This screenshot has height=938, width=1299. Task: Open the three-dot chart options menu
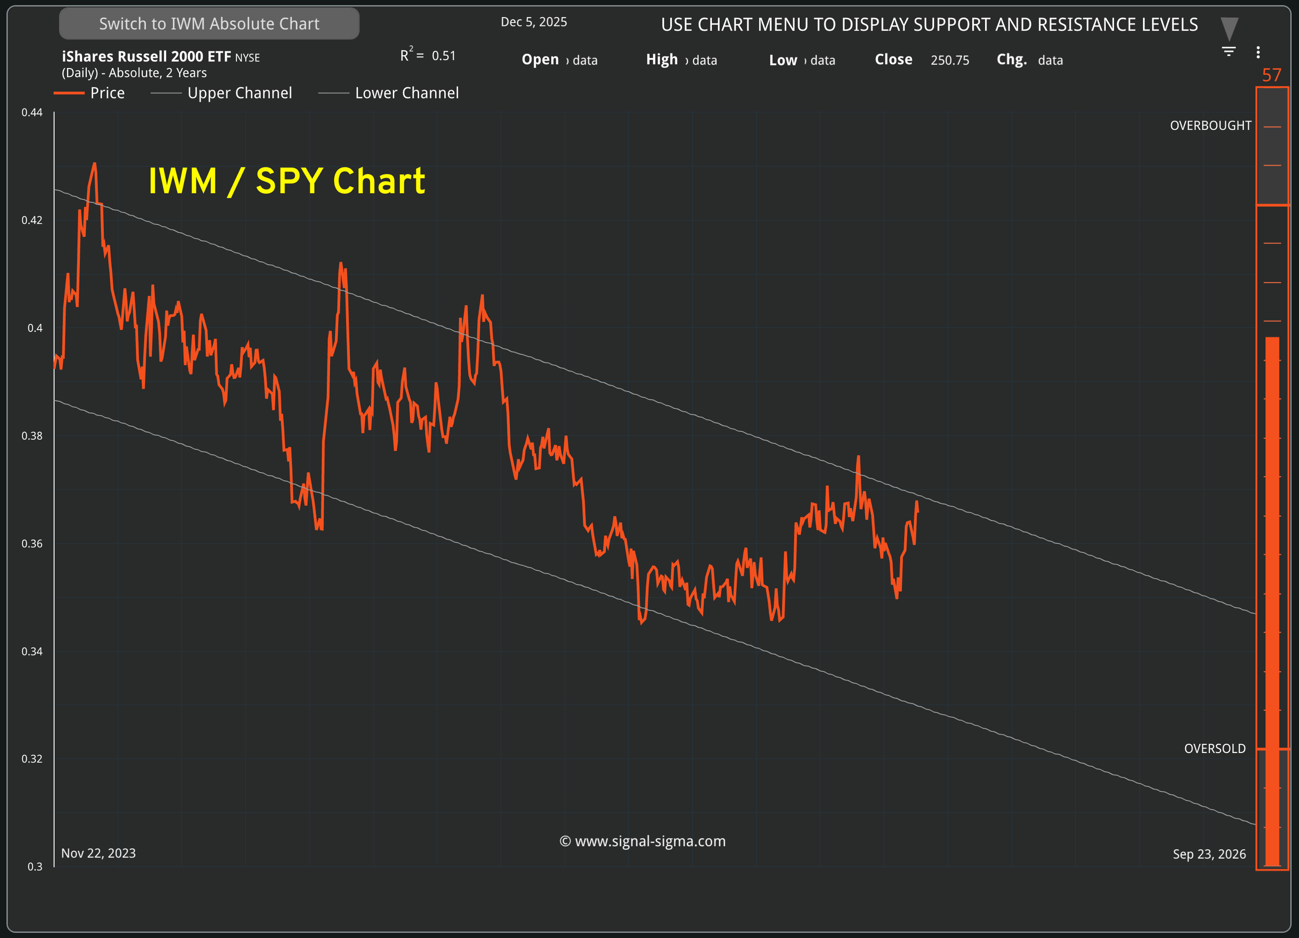coord(1258,52)
